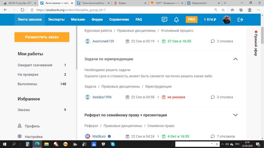This screenshot has height=148, width=264.
Task: Open Settings gear icon in sidebar
Action: click(20, 136)
